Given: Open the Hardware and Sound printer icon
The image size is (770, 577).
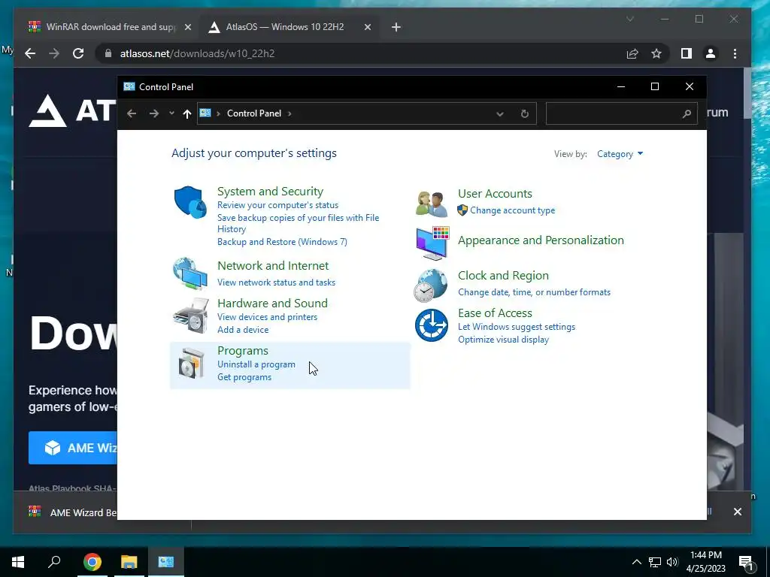Looking at the screenshot, I should pyautogui.click(x=190, y=316).
